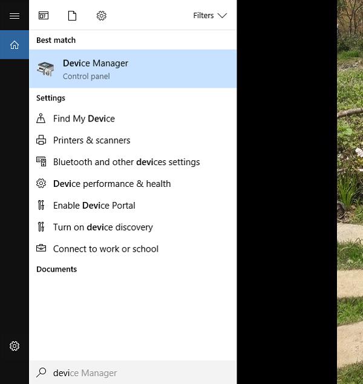Screen dimensions: 363x384
Task: Click the Find My Device icon
Action: (41, 119)
